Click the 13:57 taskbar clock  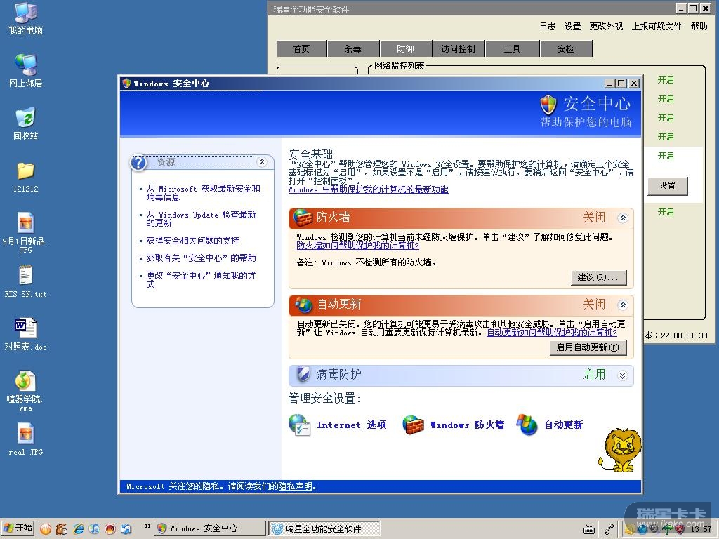pos(701,529)
